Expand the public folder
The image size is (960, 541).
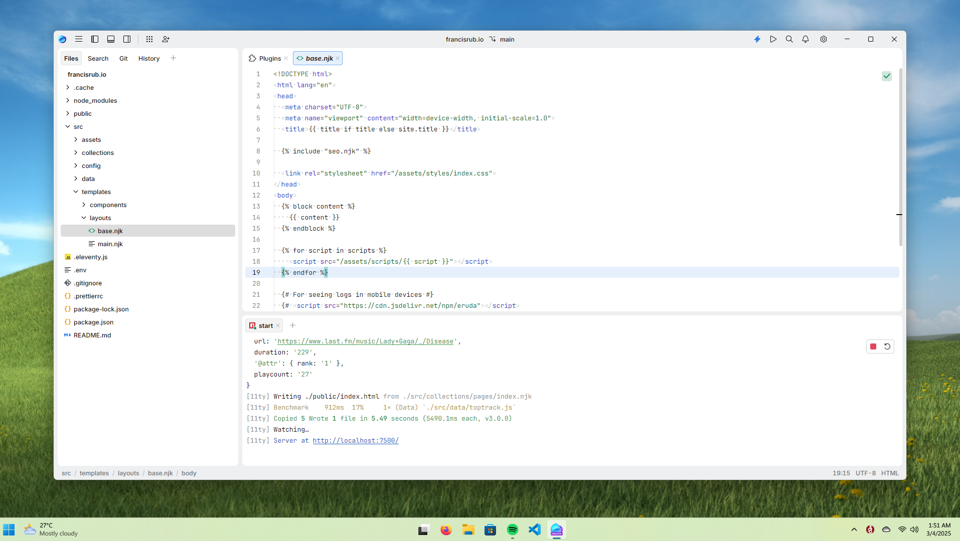(68, 113)
